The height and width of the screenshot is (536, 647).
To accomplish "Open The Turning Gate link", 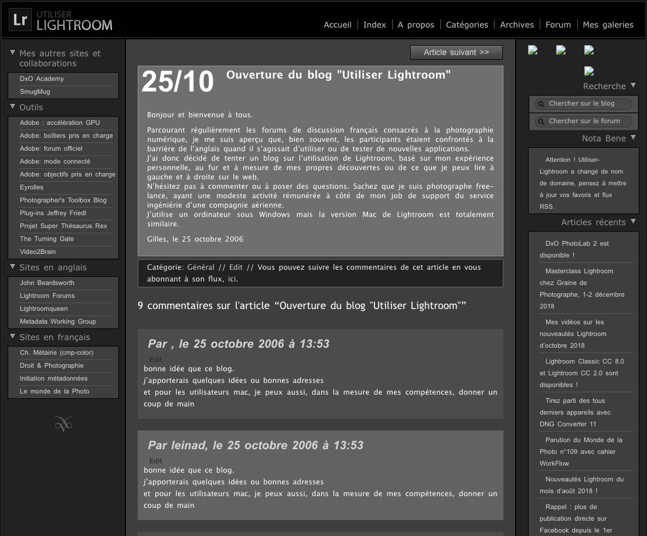I will [x=47, y=239].
